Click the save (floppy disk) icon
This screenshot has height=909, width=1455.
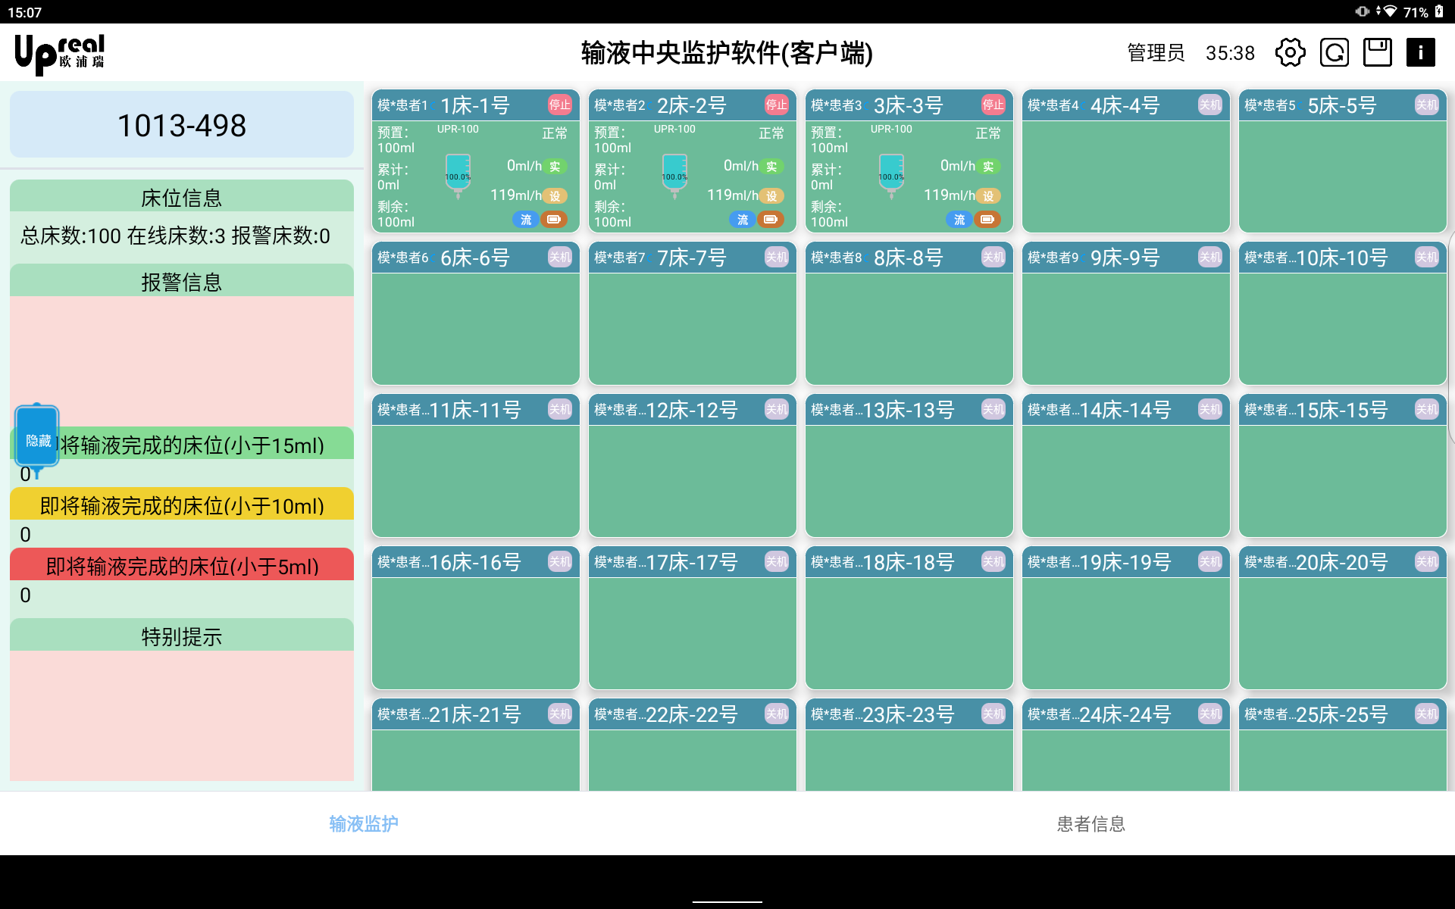click(x=1378, y=52)
